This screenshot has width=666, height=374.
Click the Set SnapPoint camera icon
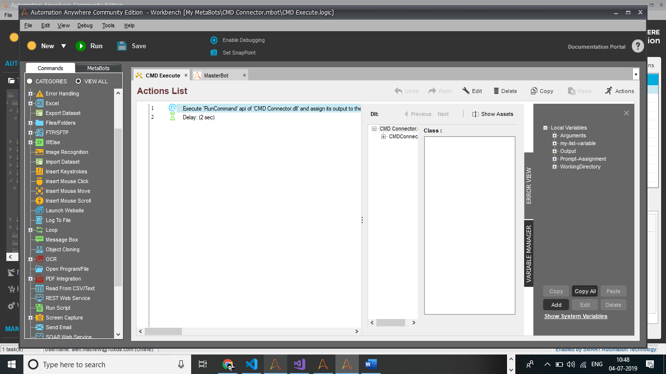(x=214, y=53)
